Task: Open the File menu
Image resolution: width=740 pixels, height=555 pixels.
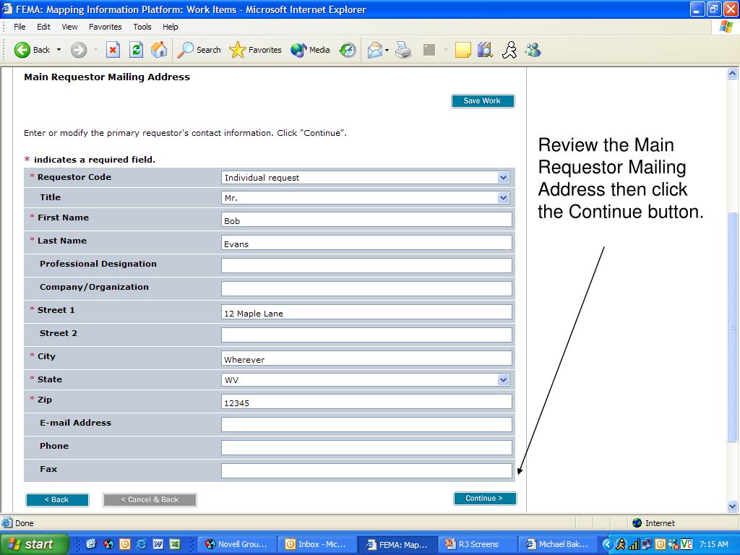Action: 20,27
